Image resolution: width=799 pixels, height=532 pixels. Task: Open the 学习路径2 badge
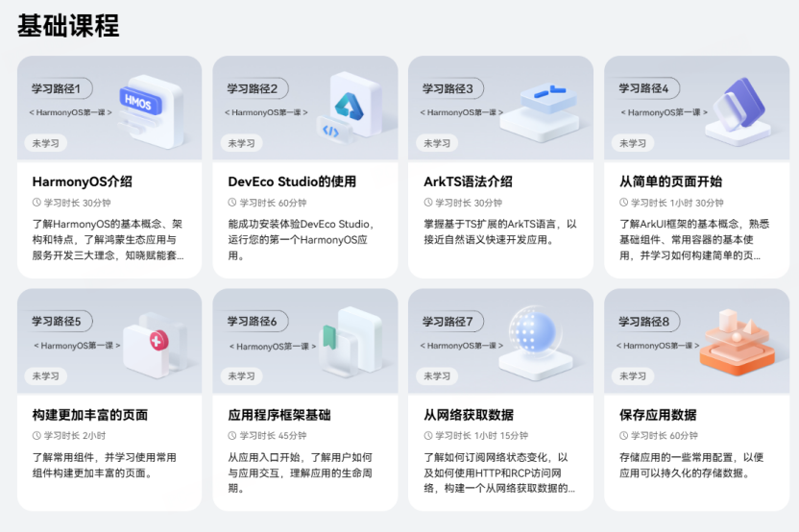(x=254, y=88)
